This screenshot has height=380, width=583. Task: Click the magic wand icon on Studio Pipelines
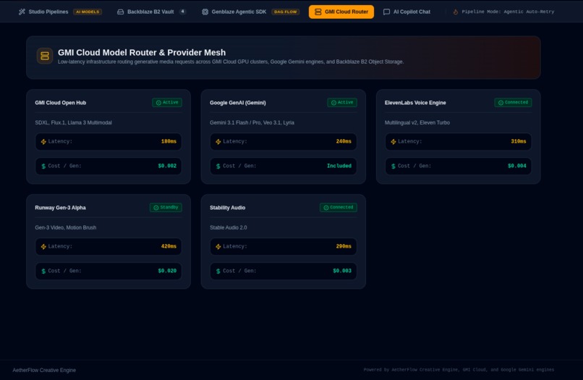[22, 12]
